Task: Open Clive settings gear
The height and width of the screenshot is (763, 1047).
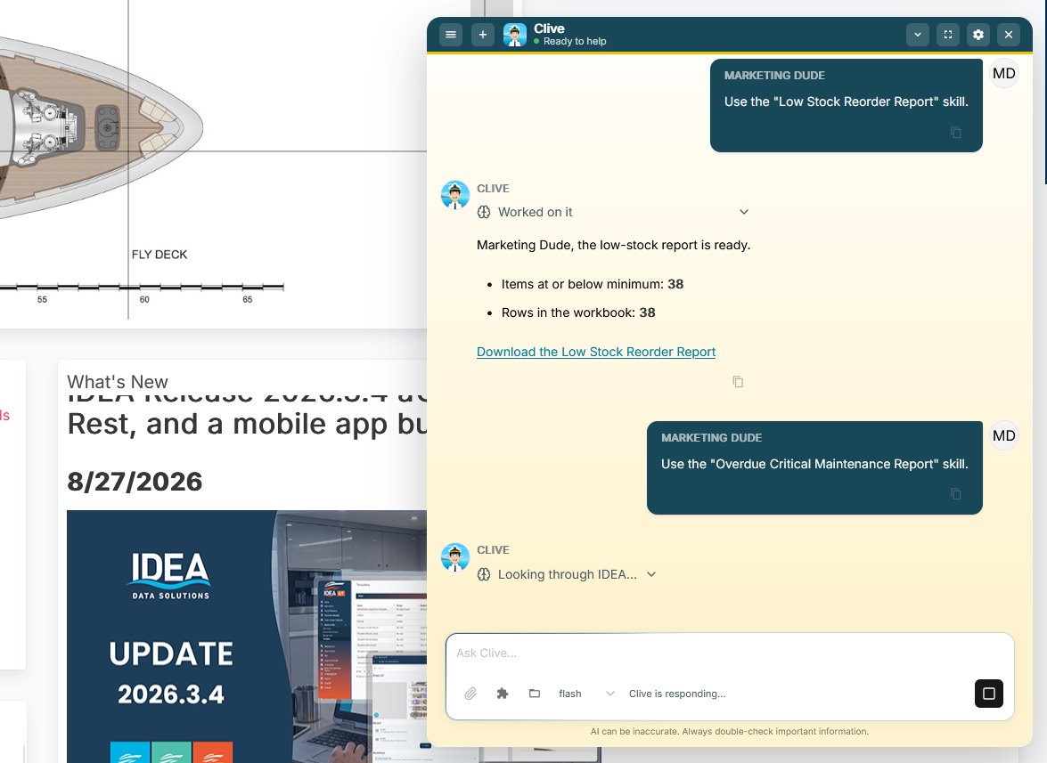Action: 978,34
